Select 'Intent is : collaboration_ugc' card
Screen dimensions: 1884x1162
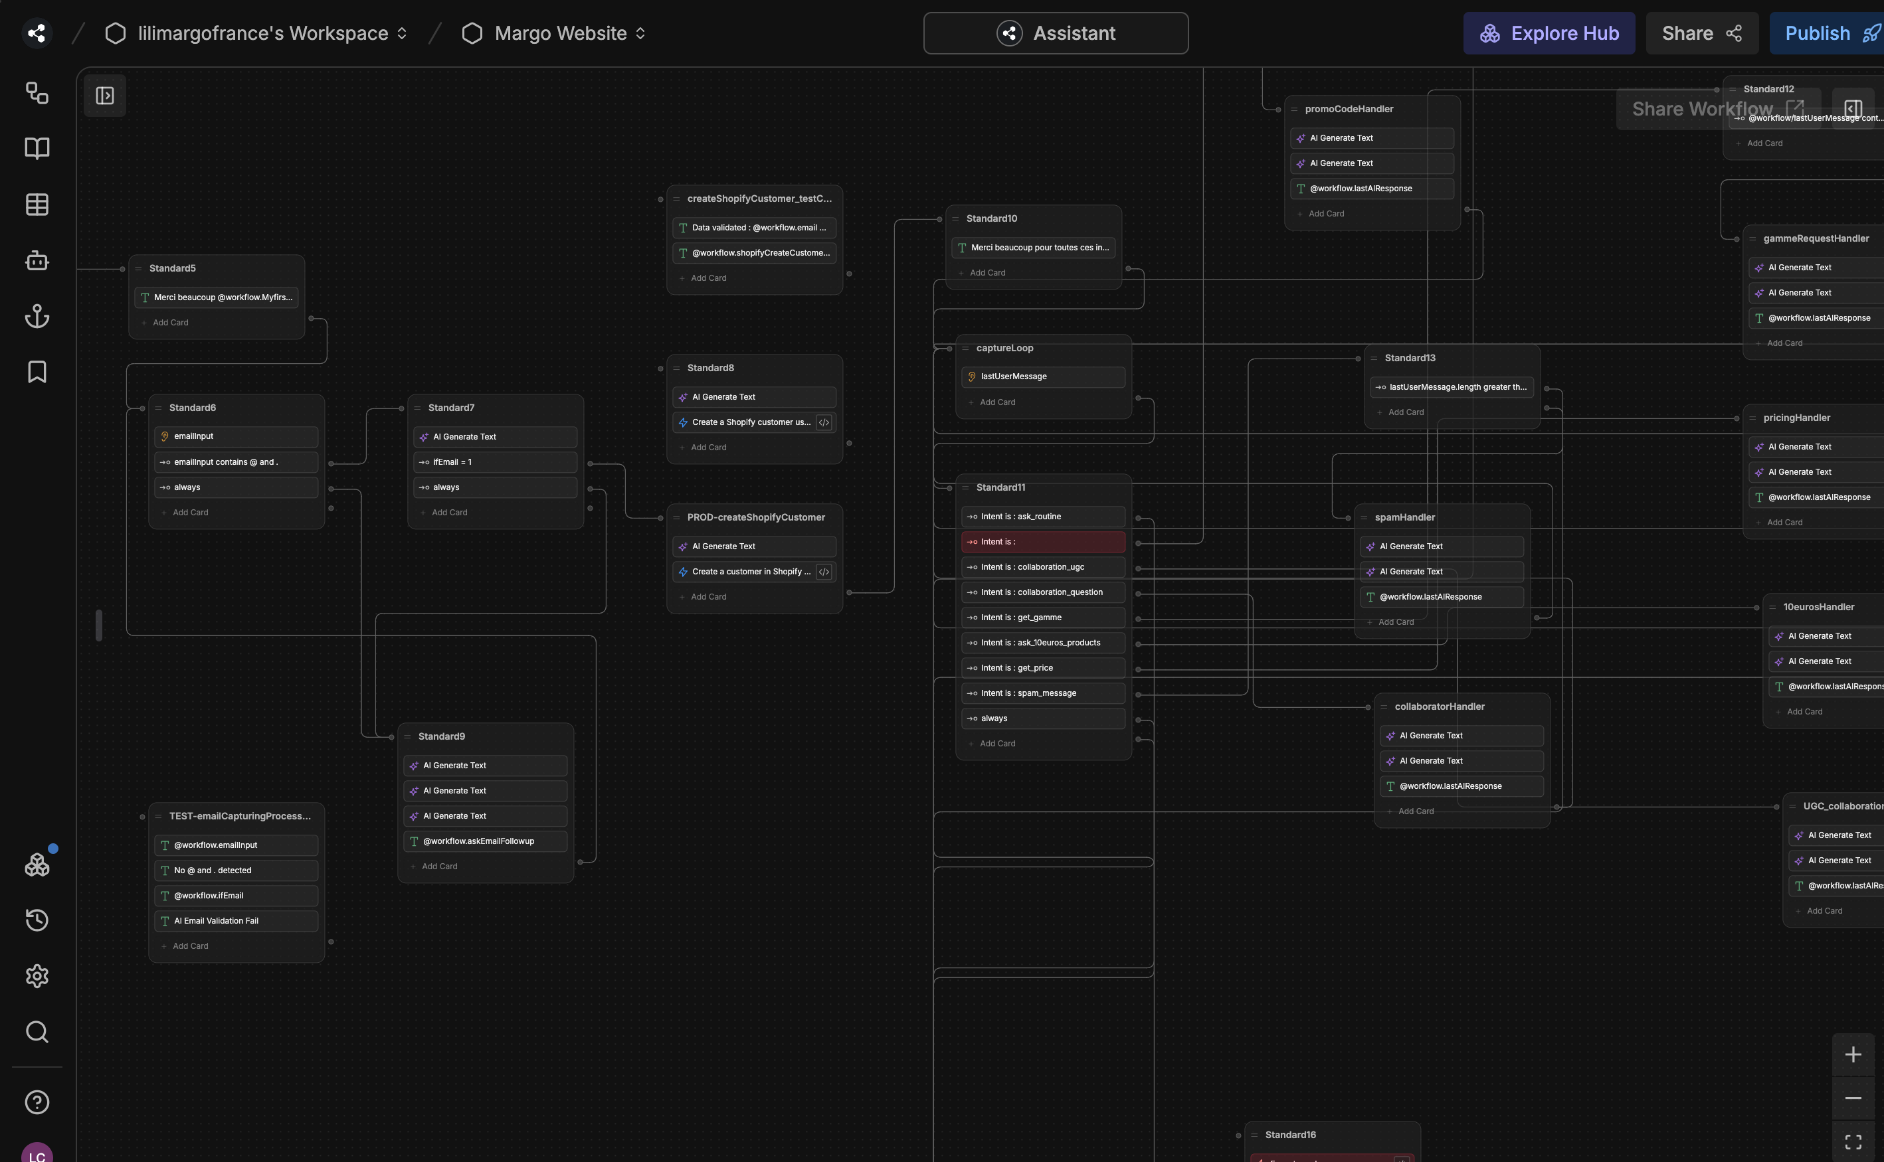1044,567
